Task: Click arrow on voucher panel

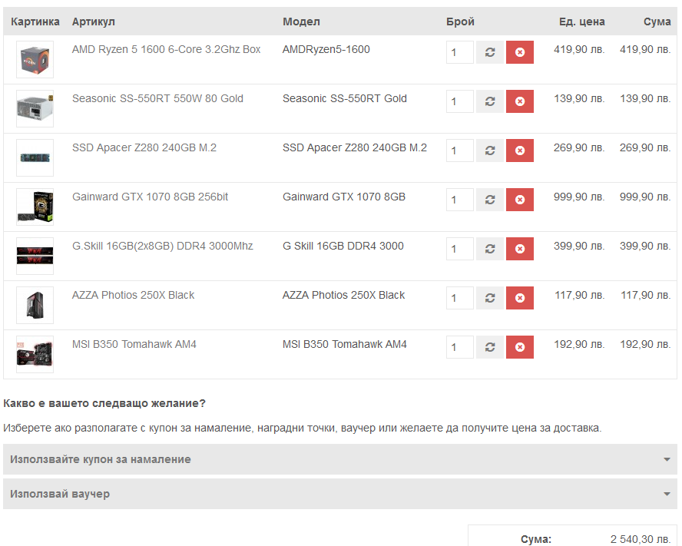Action: (x=667, y=495)
